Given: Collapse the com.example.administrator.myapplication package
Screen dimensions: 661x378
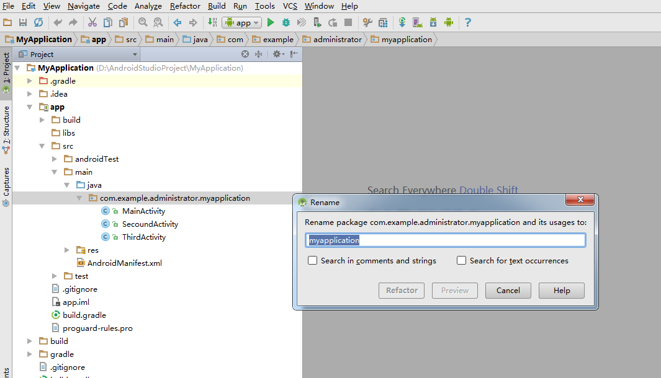Looking at the screenshot, I should 79,198.
